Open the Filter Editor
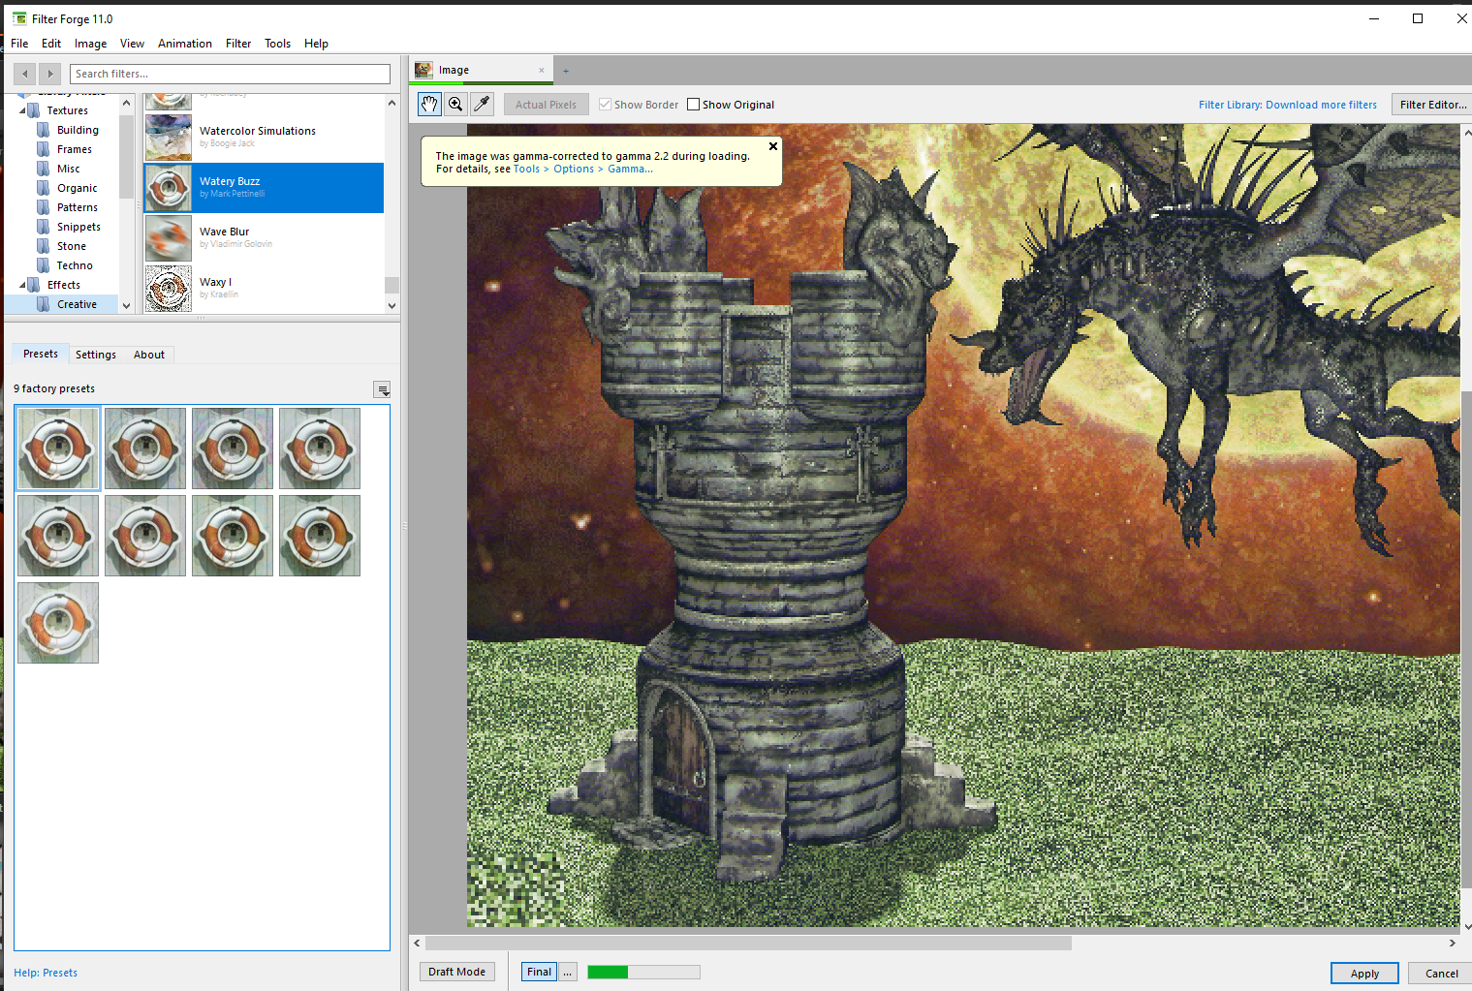The height and width of the screenshot is (991, 1472). pos(1432,105)
